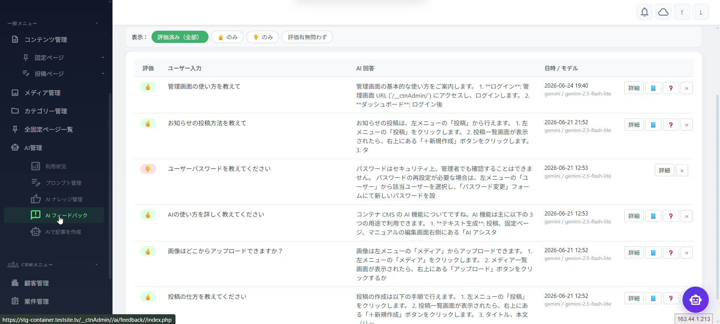Click book icon for 画像はどこからアップロード row
720x324 pixels.
[653, 253]
